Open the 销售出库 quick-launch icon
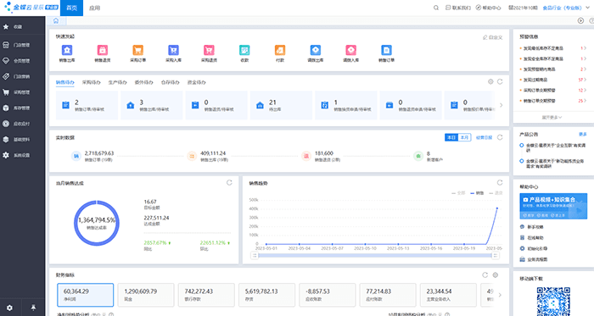 pos(67,50)
